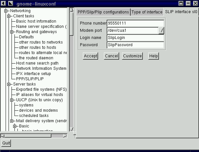Collapse the UUCP tree expander
This screenshot has height=152, width=199.
click(12, 100)
